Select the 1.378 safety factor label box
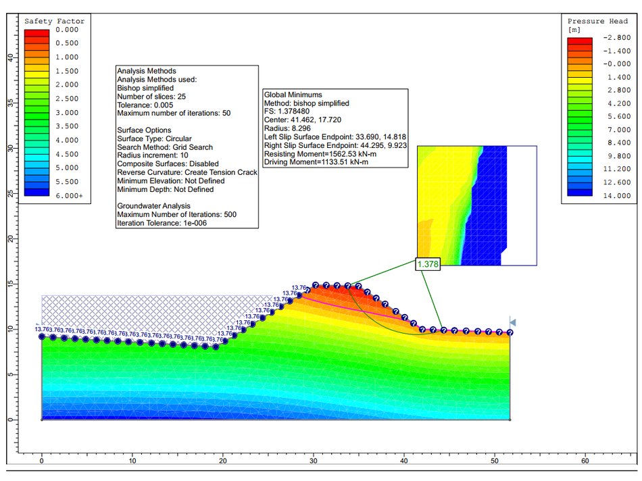Image resolution: width=642 pixels, height=481 pixels. [428, 264]
